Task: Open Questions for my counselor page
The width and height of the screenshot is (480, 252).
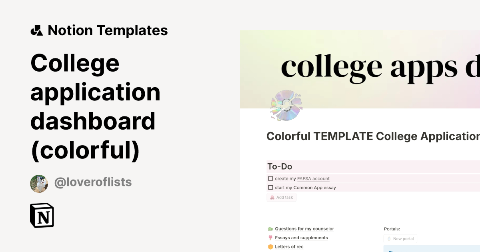Action: tap(304, 229)
